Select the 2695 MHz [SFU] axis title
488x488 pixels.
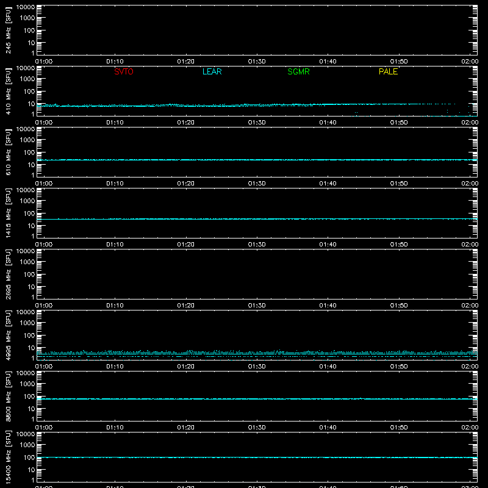(x=8, y=274)
